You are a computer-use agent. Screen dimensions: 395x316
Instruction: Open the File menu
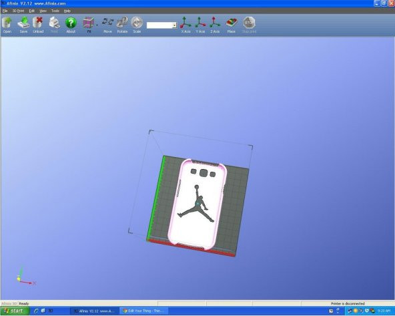click(5, 11)
